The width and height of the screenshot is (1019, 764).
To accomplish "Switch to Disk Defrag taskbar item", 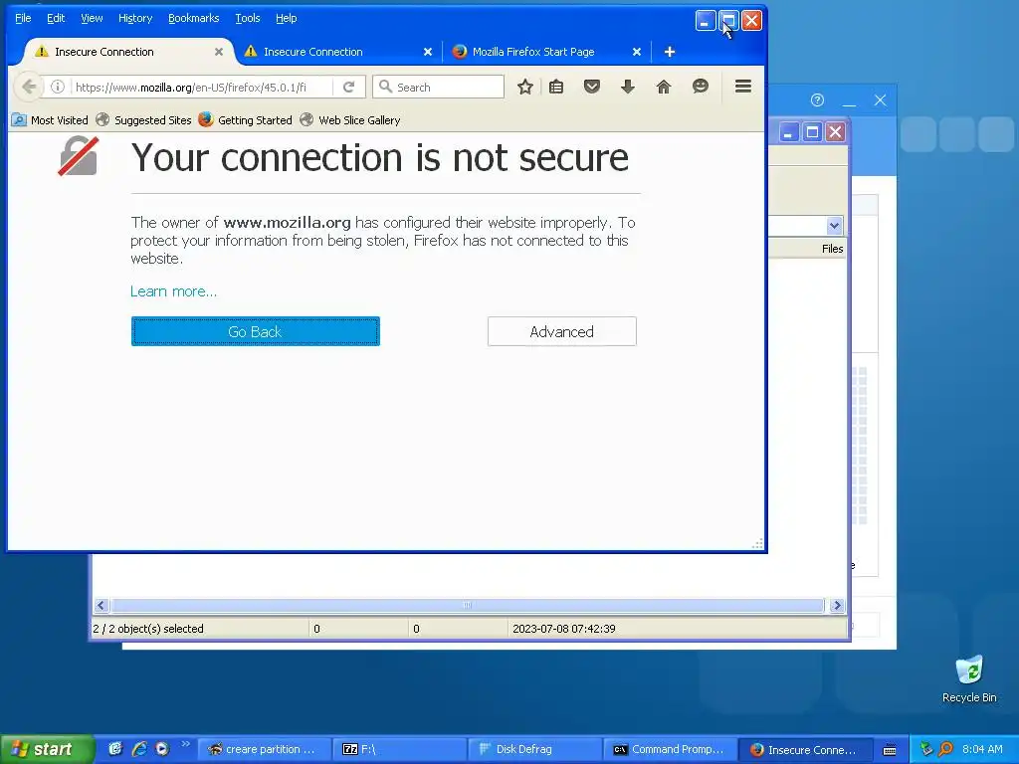I will tap(534, 750).
